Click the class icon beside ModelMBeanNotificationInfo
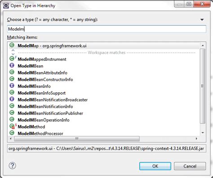This screenshot has width=213, height=178. click(x=12, y=106)
